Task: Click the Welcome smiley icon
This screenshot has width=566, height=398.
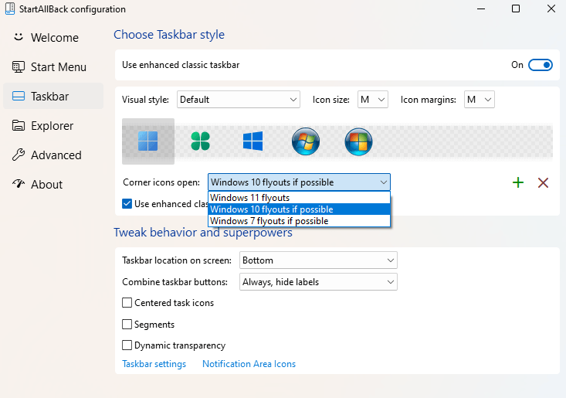Action: click(x=19, y=37)
